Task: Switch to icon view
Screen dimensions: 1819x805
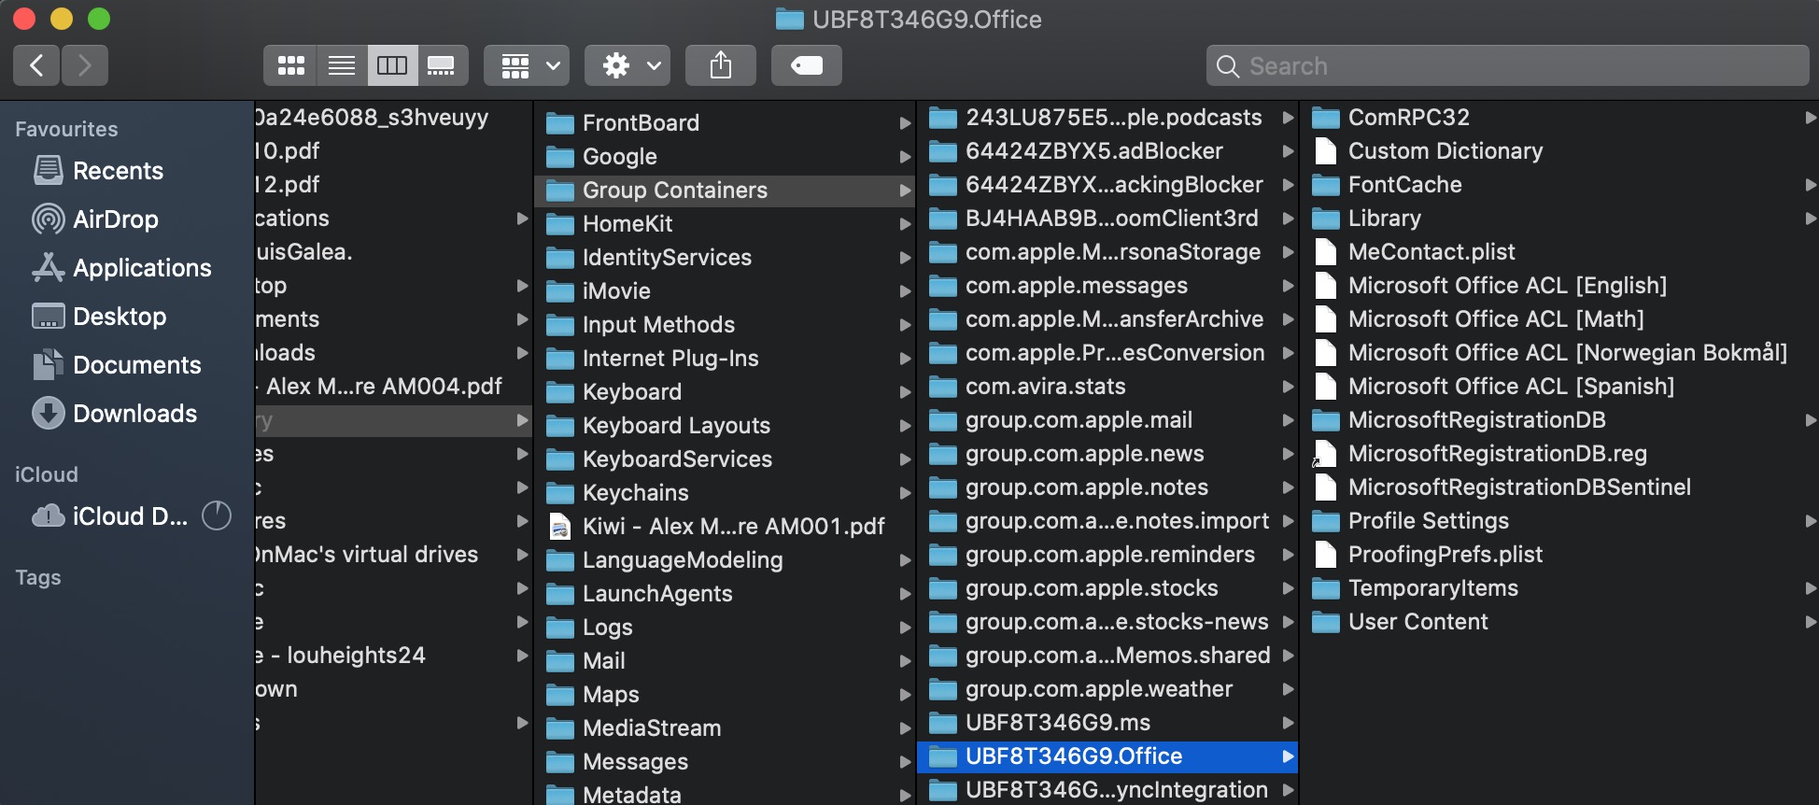Action: coord(290,65)
